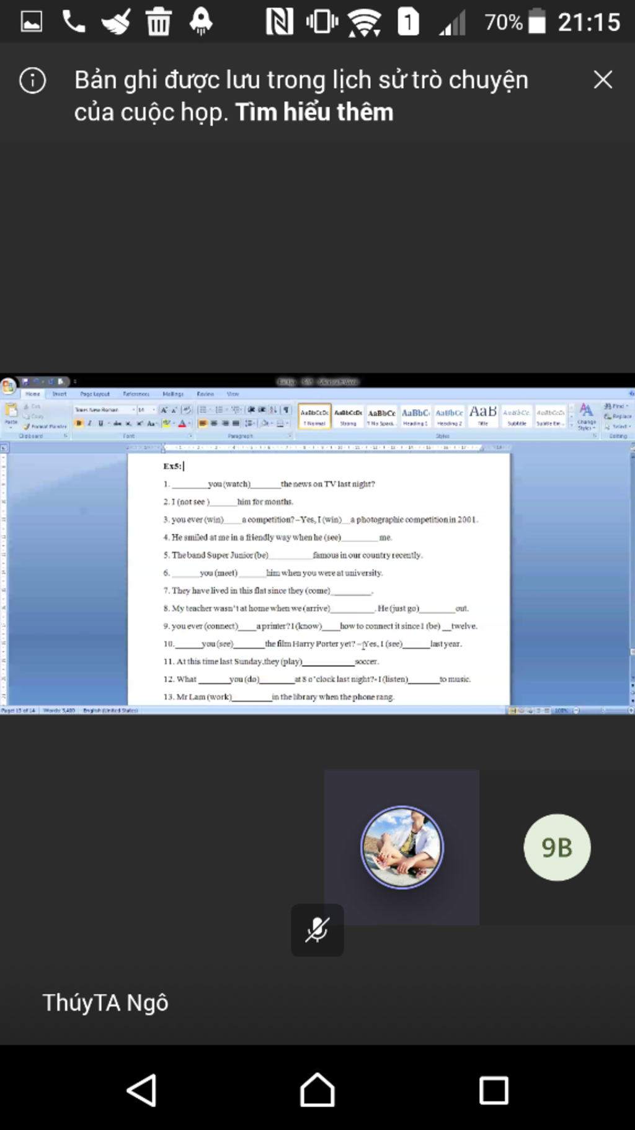Open the Change Case Aa dropdown
635x1130 pixels.
point(152,423)
